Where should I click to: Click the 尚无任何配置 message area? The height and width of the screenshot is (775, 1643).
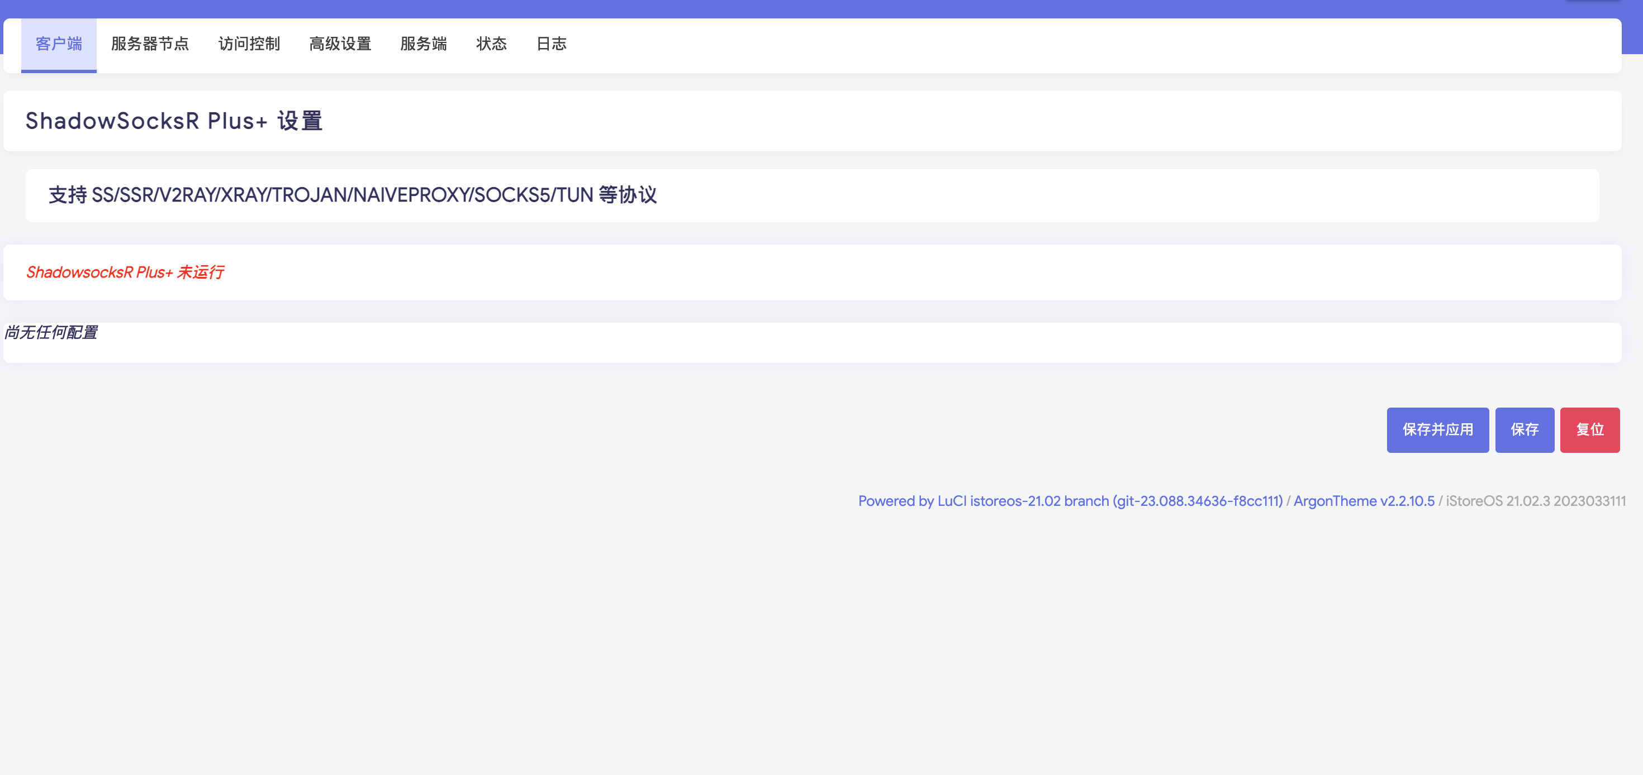point(51,333)
